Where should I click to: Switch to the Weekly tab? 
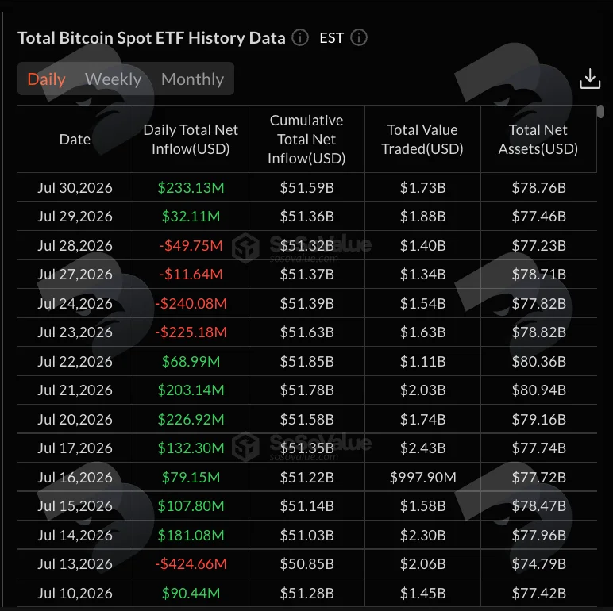coord(113,79)
